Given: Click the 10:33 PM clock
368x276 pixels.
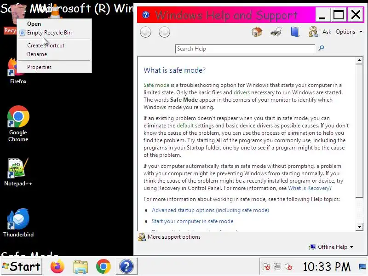Looking at the screenshot, I should pyautogui.click(x=327, y=267).
